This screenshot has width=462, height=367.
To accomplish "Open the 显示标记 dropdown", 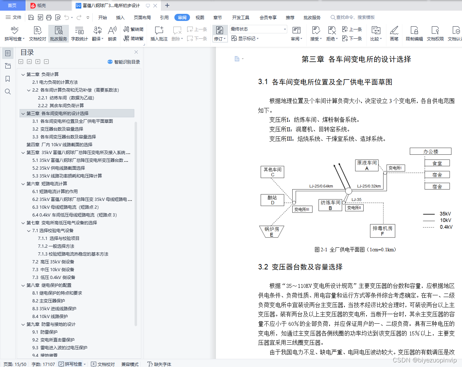I will tap(246, 38).
